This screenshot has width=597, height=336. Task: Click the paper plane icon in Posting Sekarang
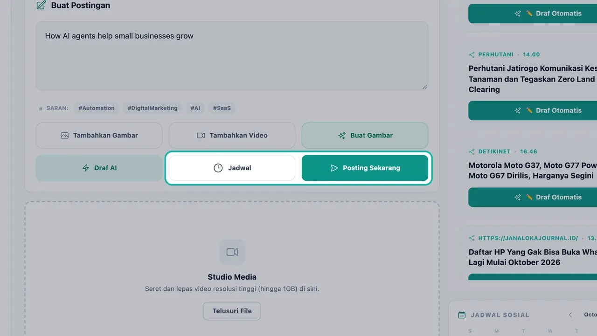coord(334,168)
